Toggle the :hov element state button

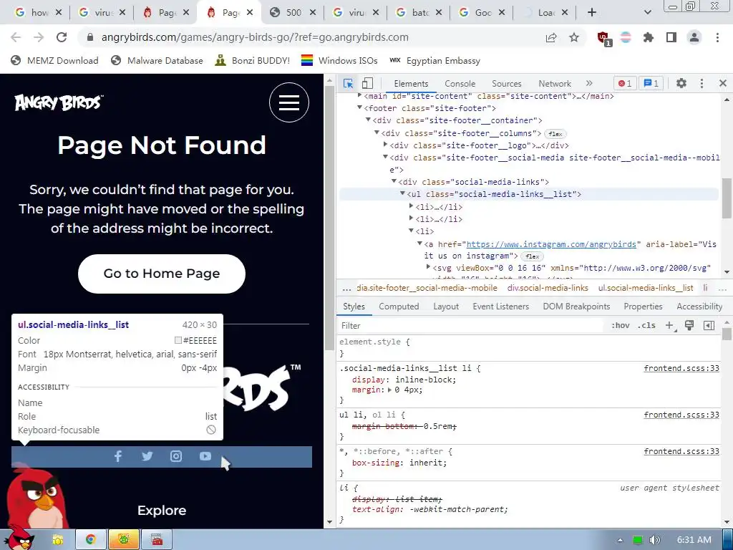point(621,326)
